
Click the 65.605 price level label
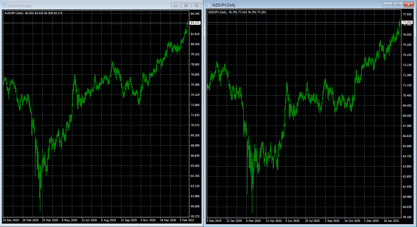point(195,166)
